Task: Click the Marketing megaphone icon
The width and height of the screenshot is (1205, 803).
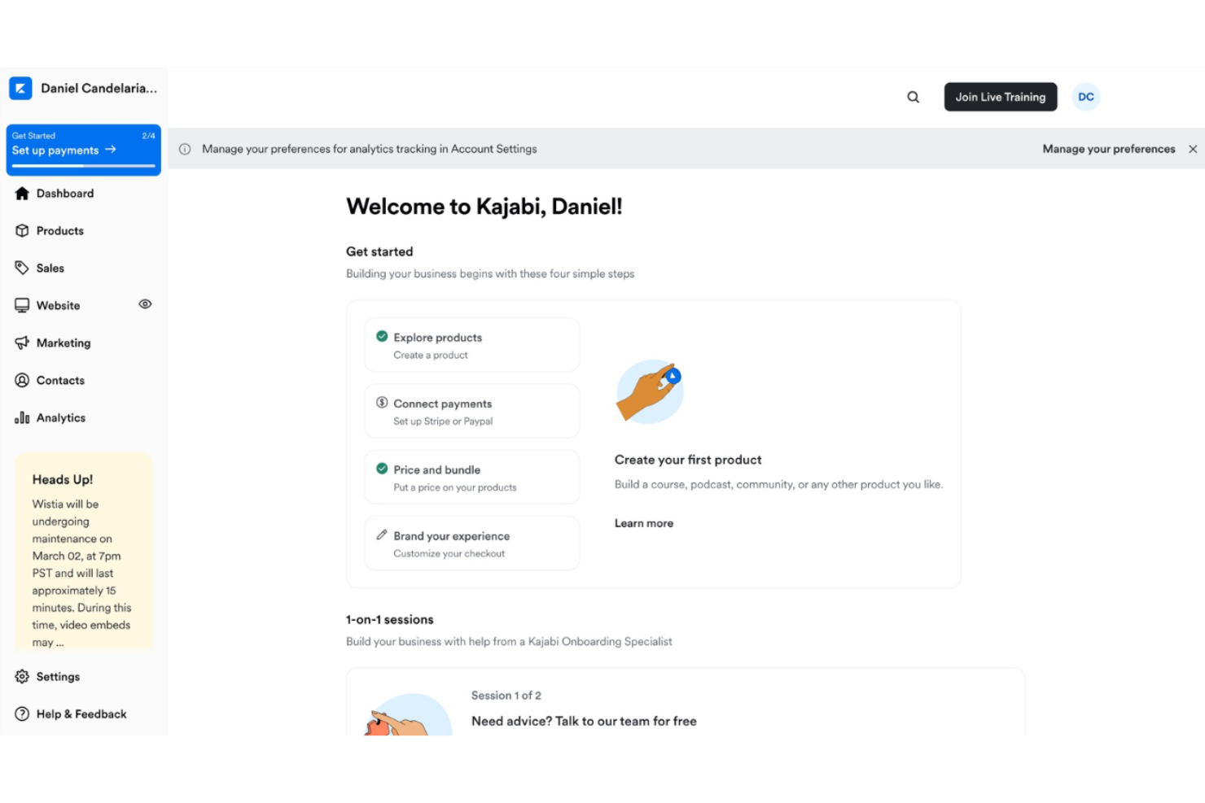Action: point(22,343)
